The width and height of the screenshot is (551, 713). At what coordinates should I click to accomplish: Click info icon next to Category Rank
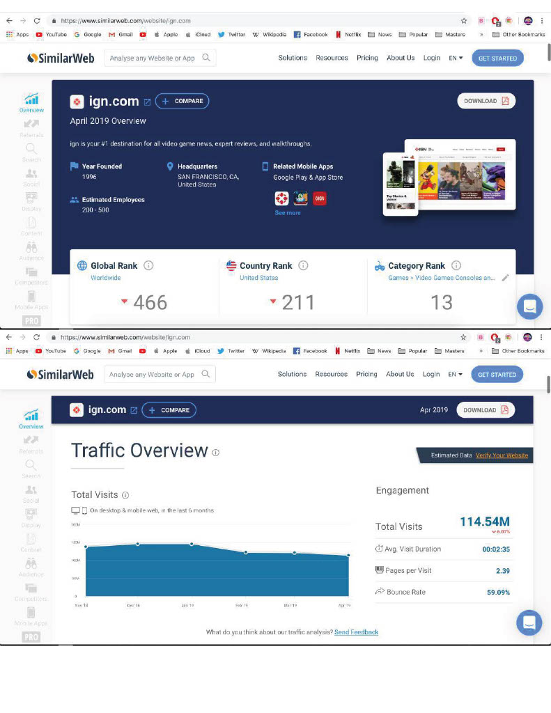456,265
